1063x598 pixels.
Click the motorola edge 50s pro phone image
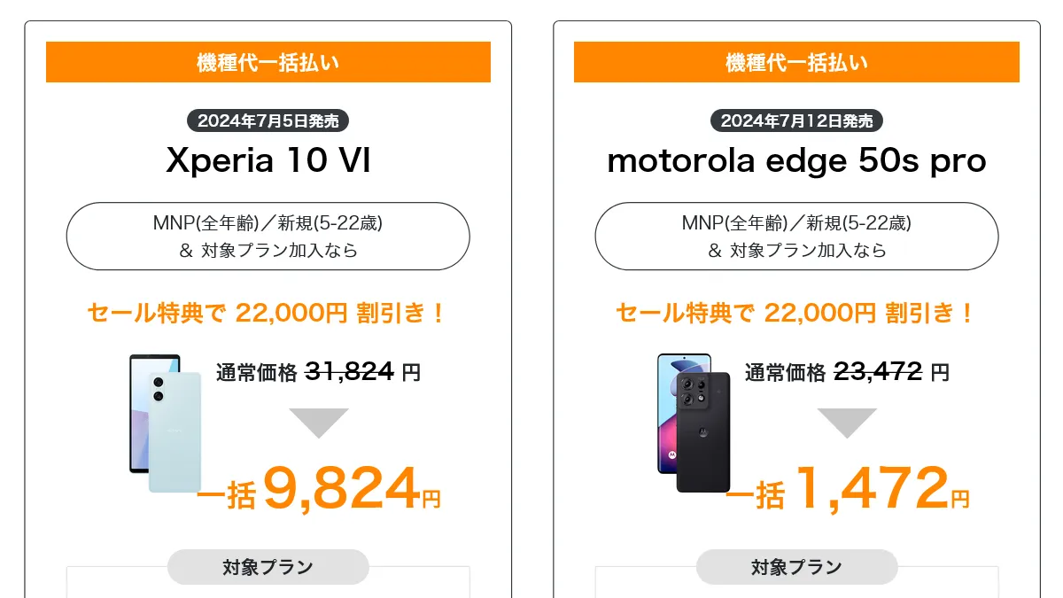point(694,423)
